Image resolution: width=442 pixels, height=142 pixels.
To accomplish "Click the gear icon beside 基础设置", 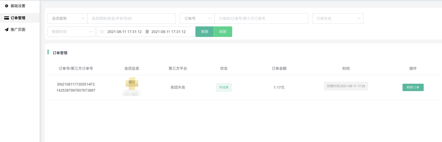I will click(x=7, y=6).
